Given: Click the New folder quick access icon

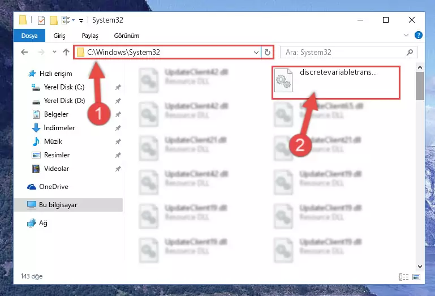Looking at the screenshot, I should (x=54, y=20).
